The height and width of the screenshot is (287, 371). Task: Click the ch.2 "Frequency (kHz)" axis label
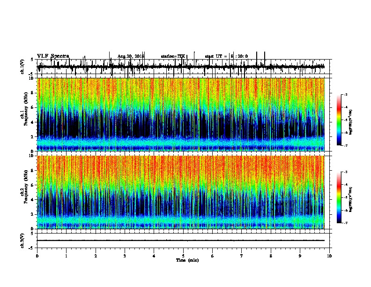pos(26,187)
